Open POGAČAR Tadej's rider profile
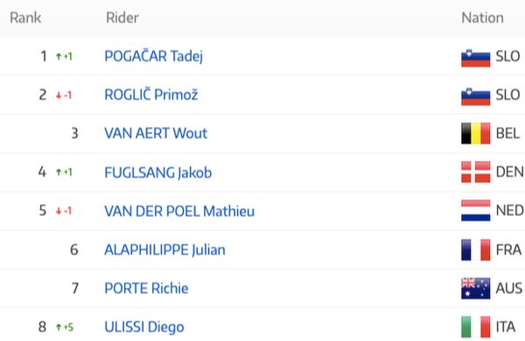The image size is (525, 341). tap(153, 56)
